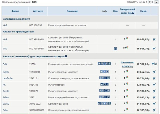This screenshot has height=114, width=160.
Task: Add VAG part priced 40 059,87р. to cart
Action: [x=154, y=39]
